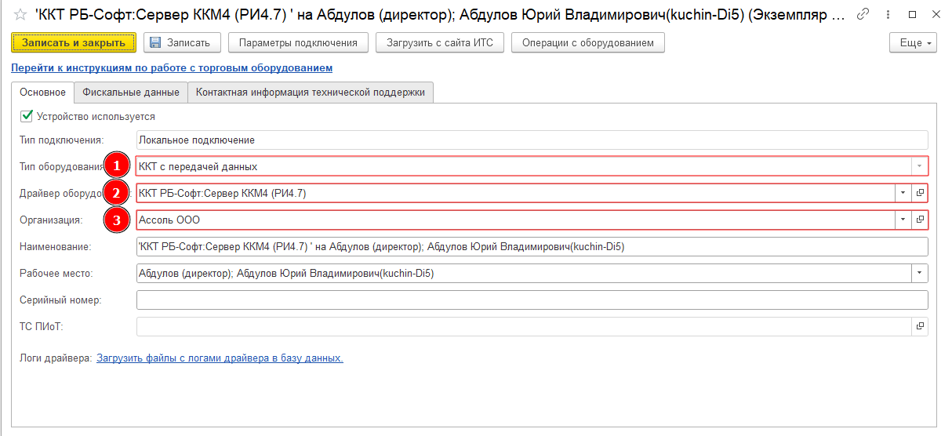Expand the Драйвер оборудования dropdown list

point(903,193)
